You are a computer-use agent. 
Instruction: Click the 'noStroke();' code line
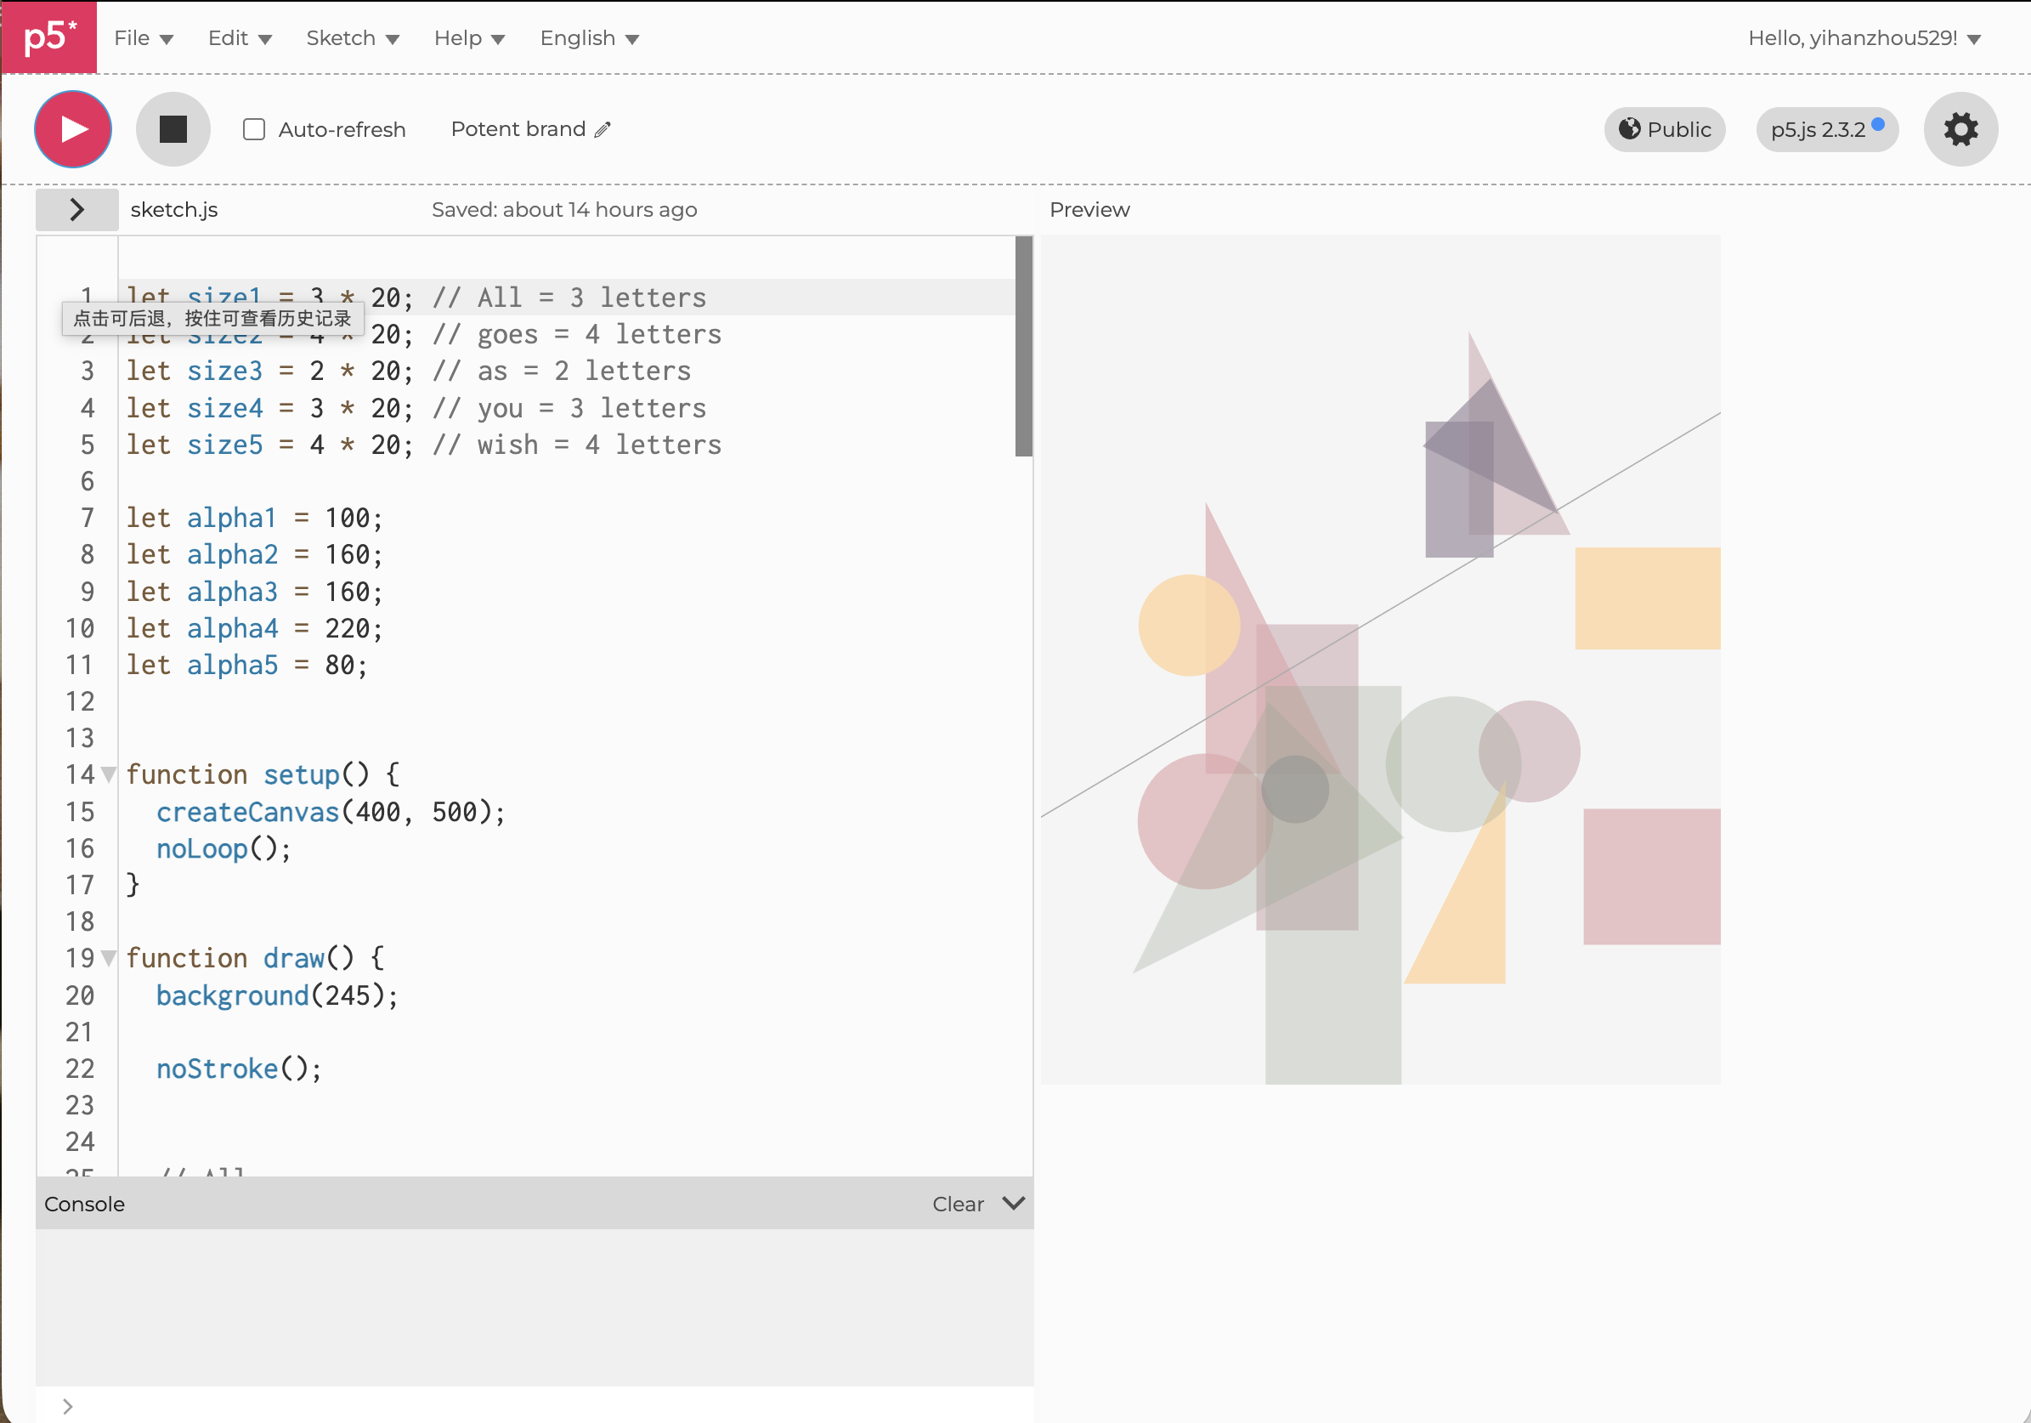click(x=239, y=1069)
